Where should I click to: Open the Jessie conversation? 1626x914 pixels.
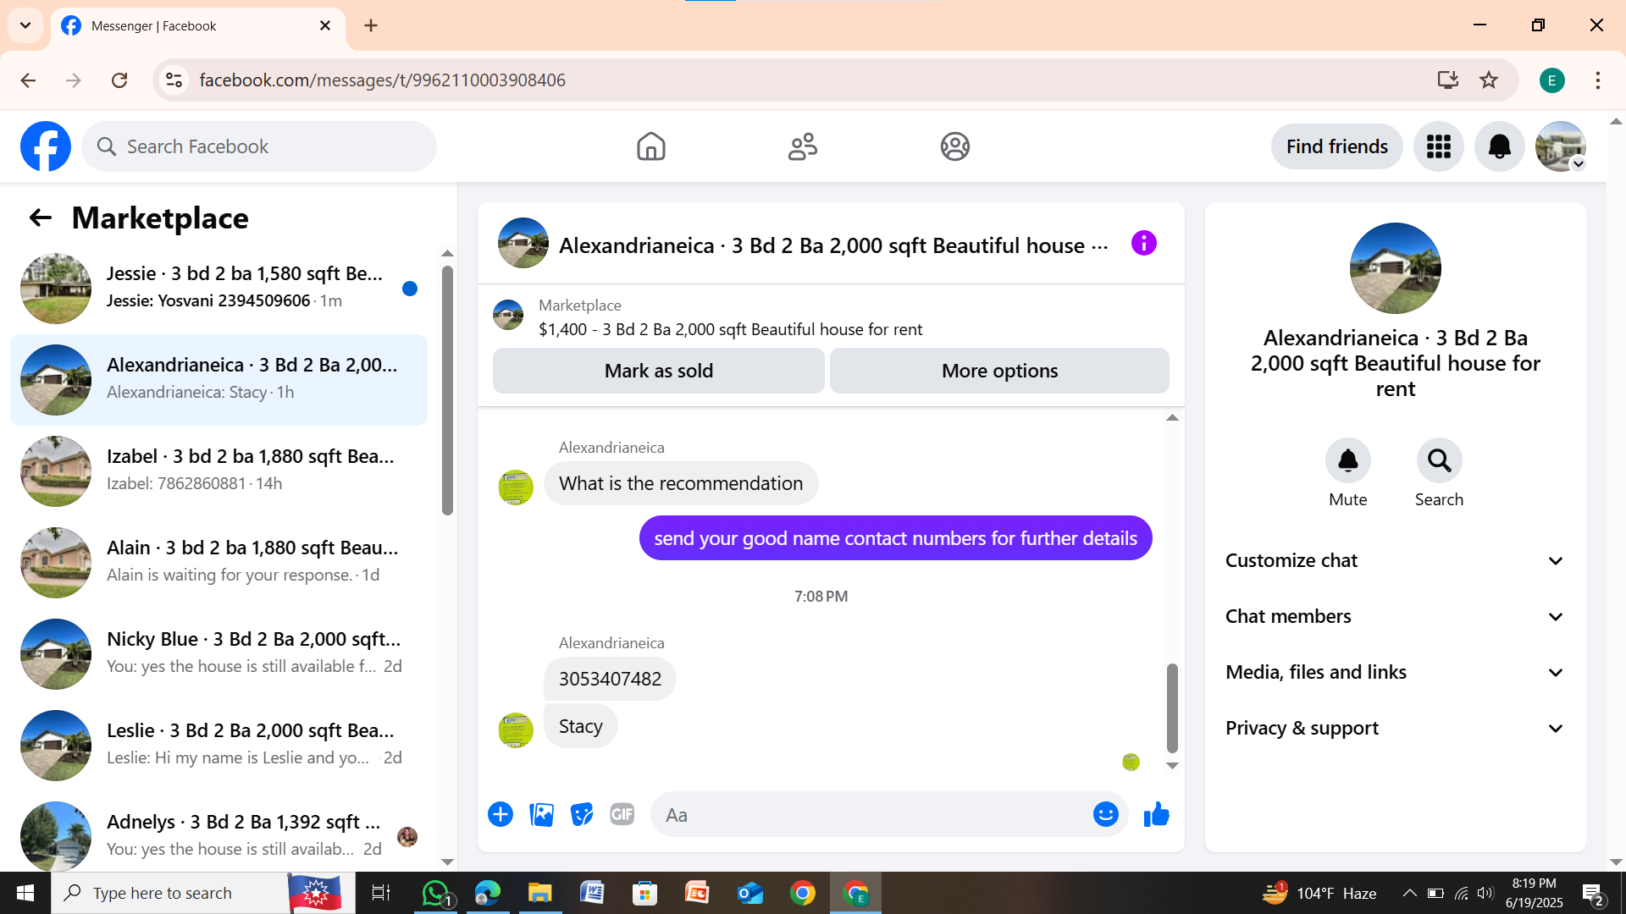pyautogui.click(x=218, y=289)
